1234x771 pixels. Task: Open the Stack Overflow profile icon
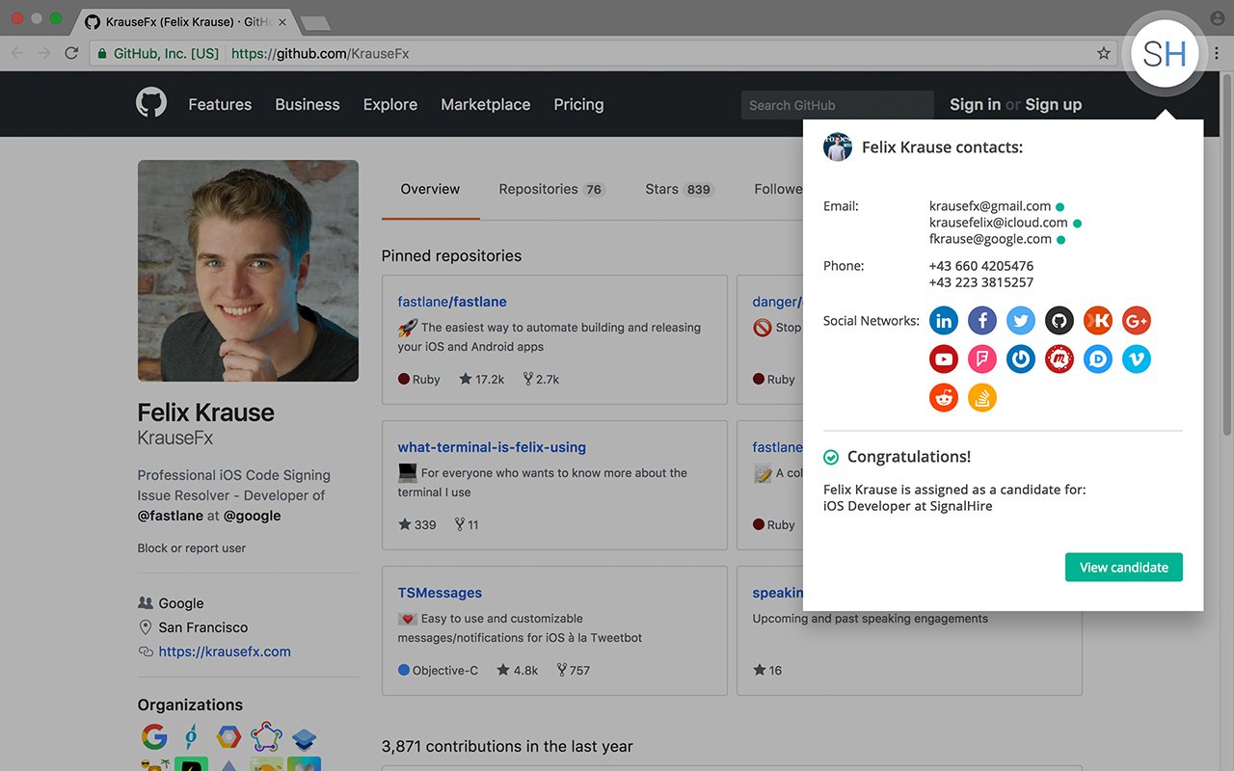tap(982, 398)
